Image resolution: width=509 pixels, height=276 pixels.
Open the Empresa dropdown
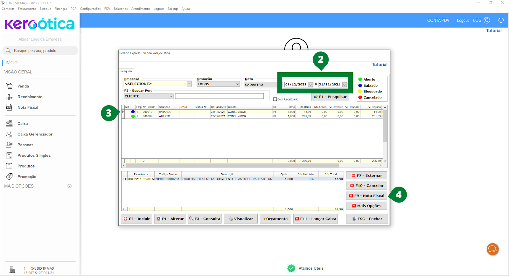tap(189, 84)
